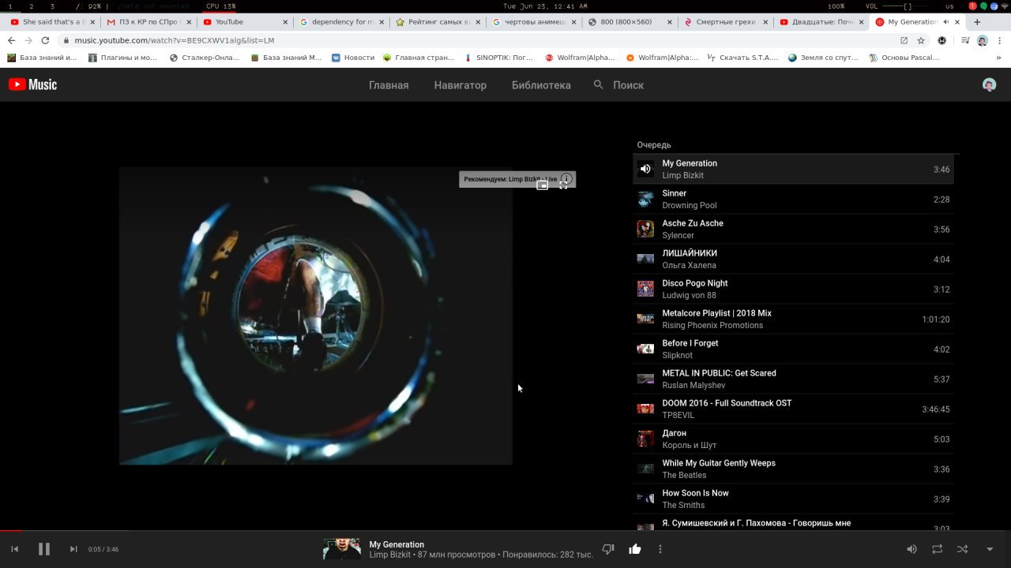Viewport: 1011px width, 568px height.
Task: Open the player volume control
Action: (911, 549)
